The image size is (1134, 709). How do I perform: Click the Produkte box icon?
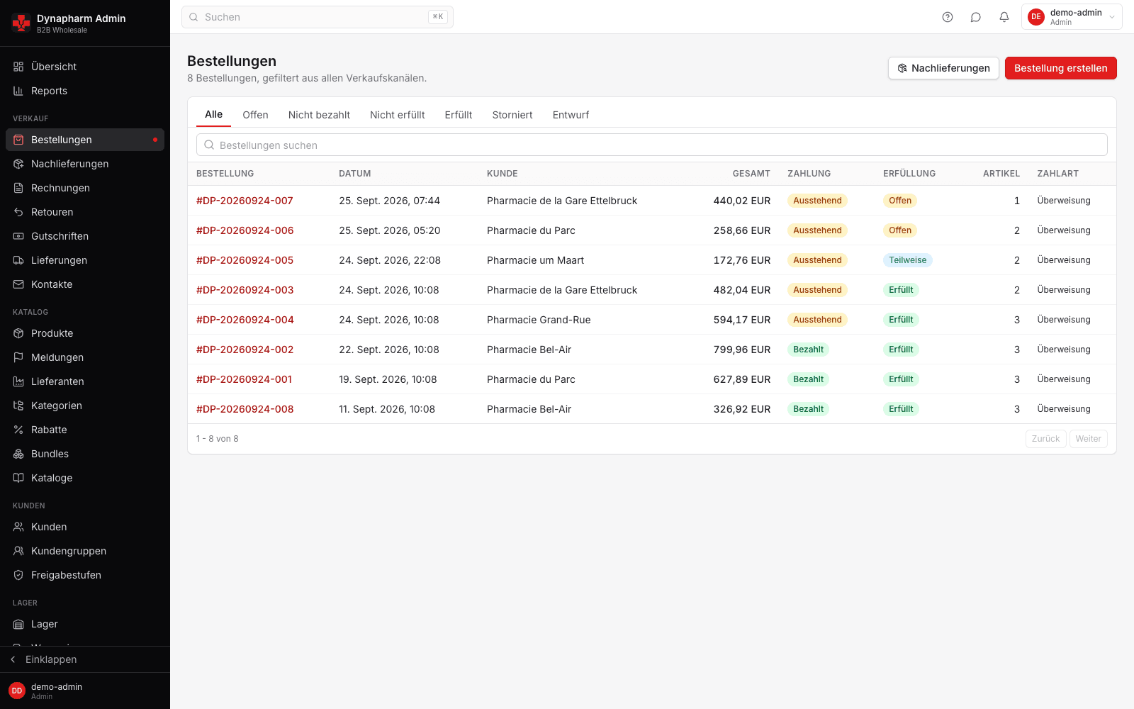[x=18, y=333]
